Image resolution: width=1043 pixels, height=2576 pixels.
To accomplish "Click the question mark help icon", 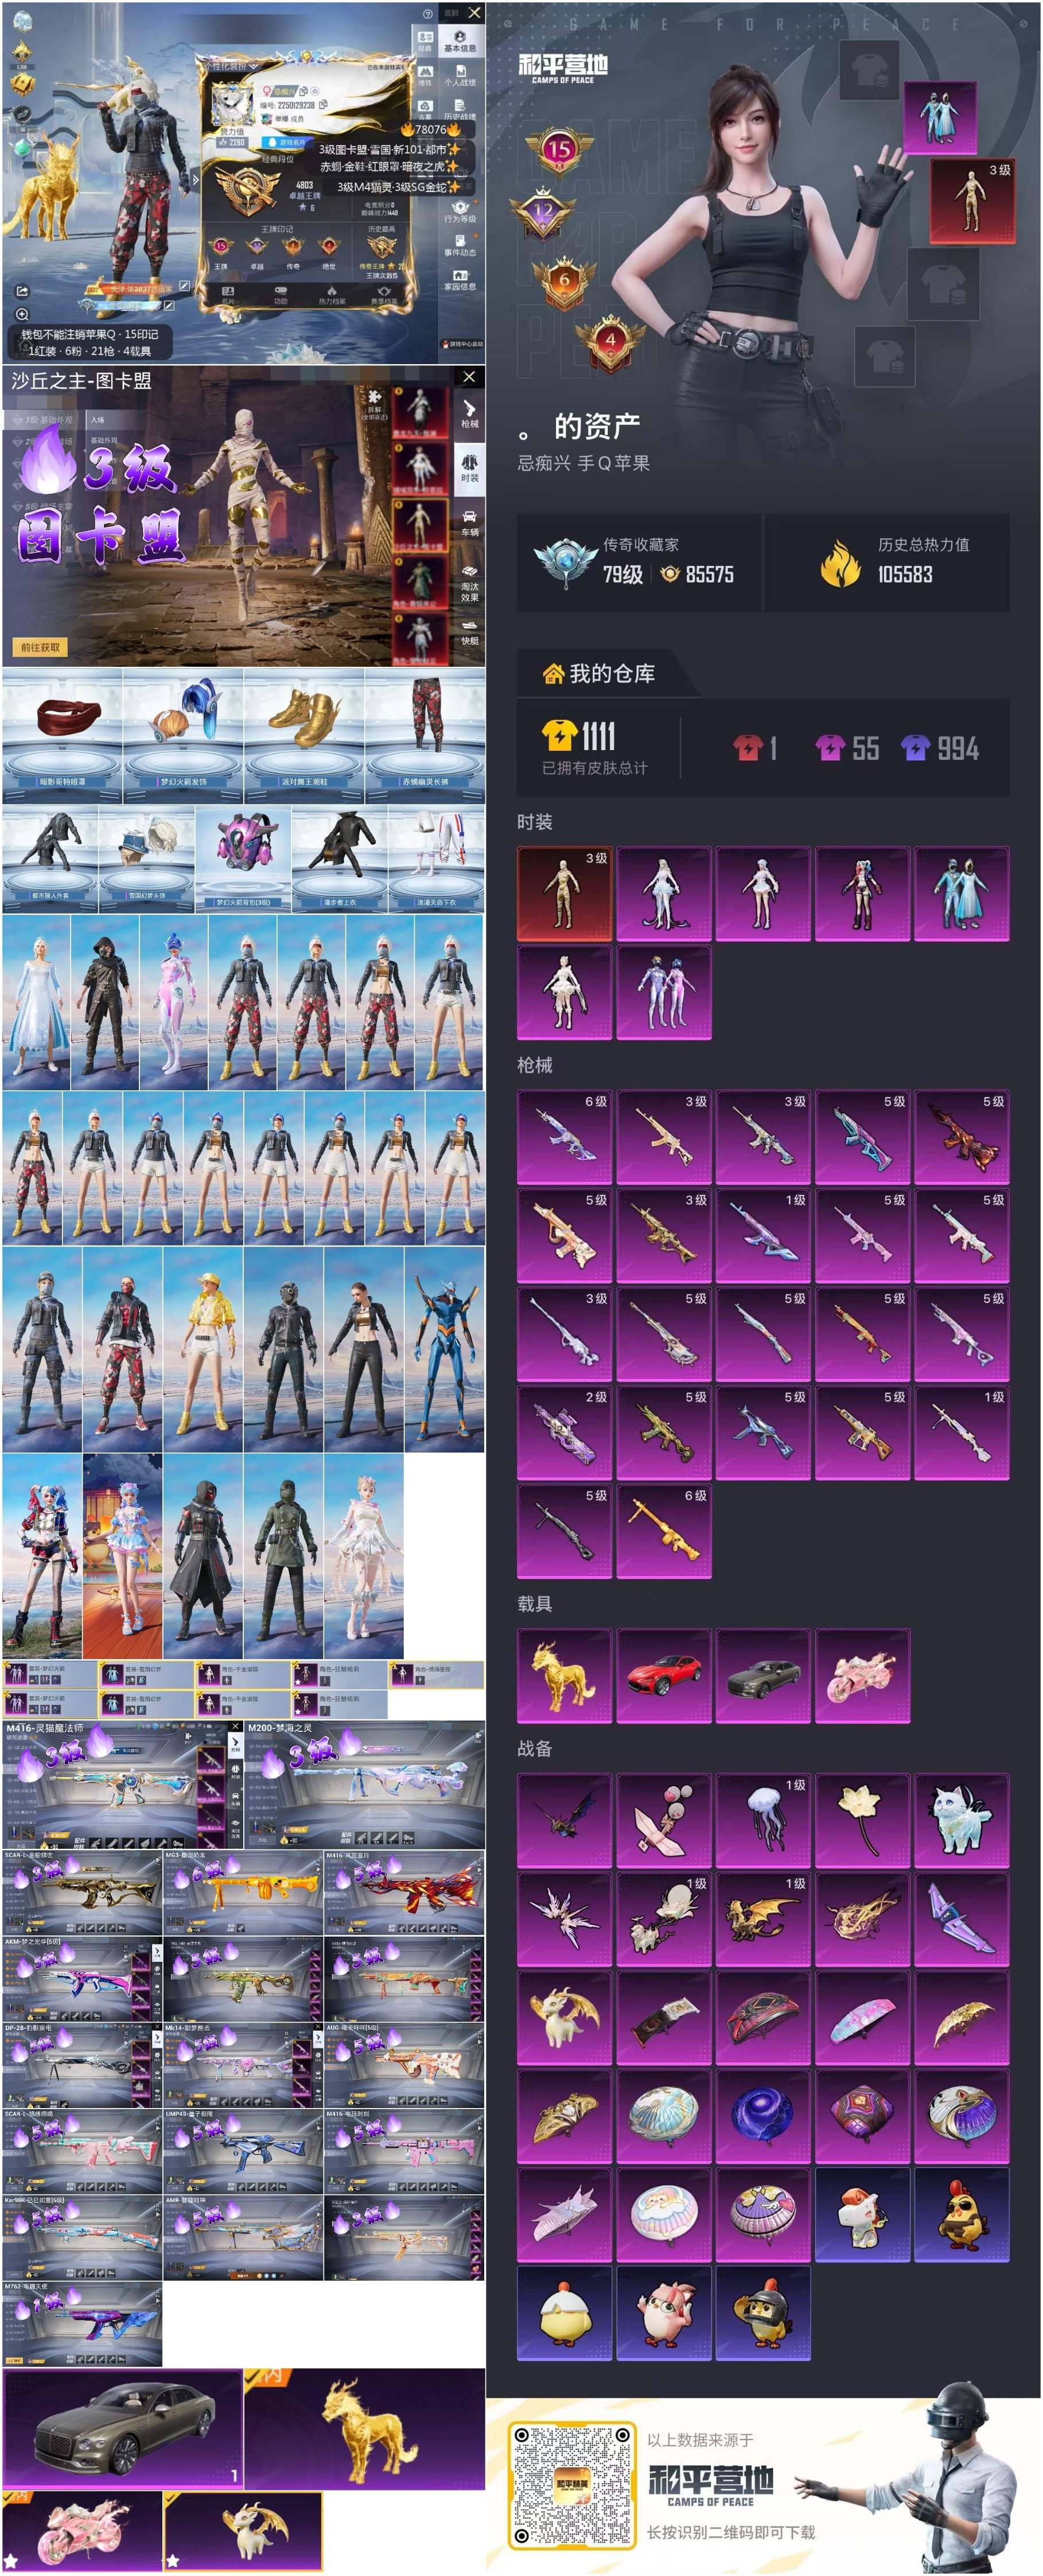I will [x=428, y=14].
